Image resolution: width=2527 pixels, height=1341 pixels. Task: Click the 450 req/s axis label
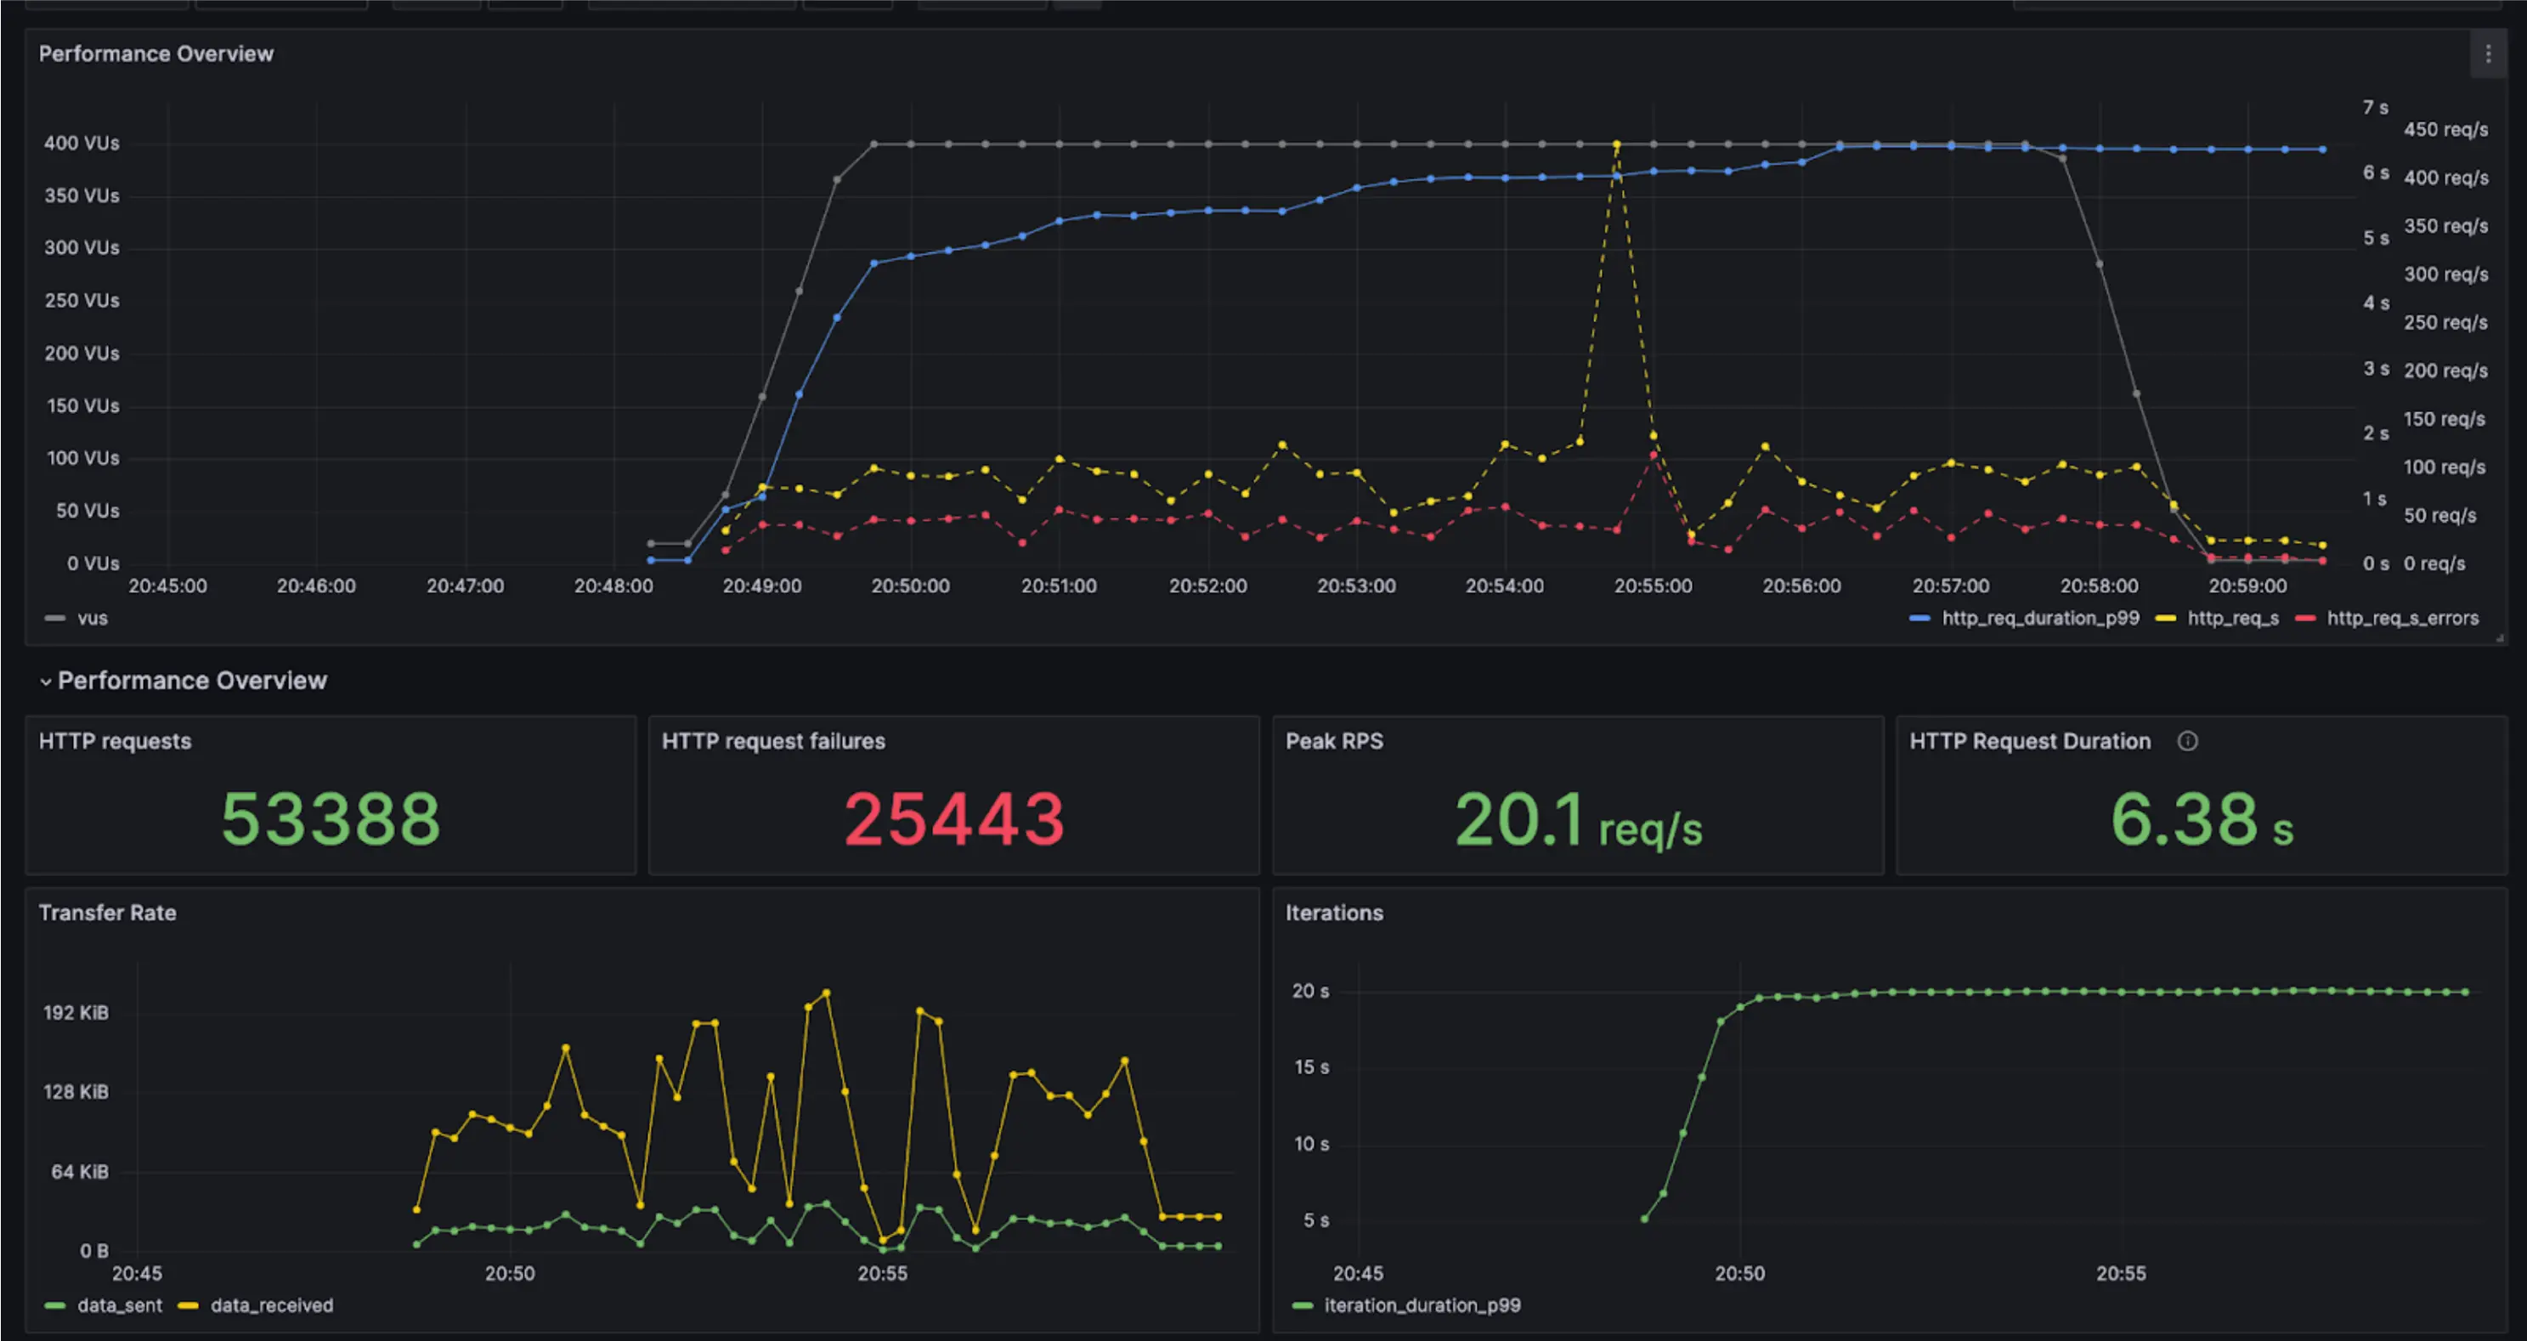2445,129
